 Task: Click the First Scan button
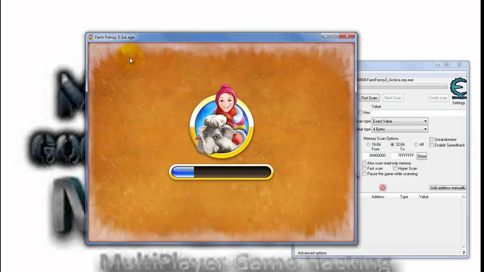point(369,98)
